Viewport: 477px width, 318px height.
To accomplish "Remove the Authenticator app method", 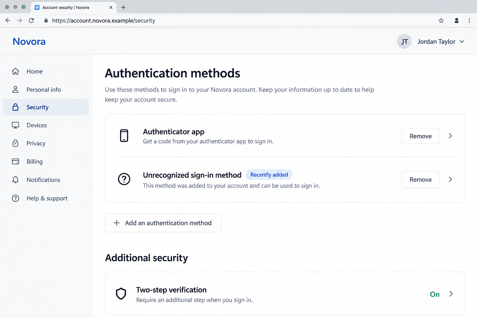I will click(420, 136).
